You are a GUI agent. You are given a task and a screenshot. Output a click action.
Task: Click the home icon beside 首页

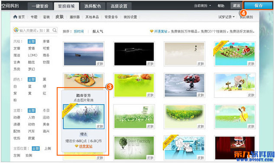tap(15, 16)
